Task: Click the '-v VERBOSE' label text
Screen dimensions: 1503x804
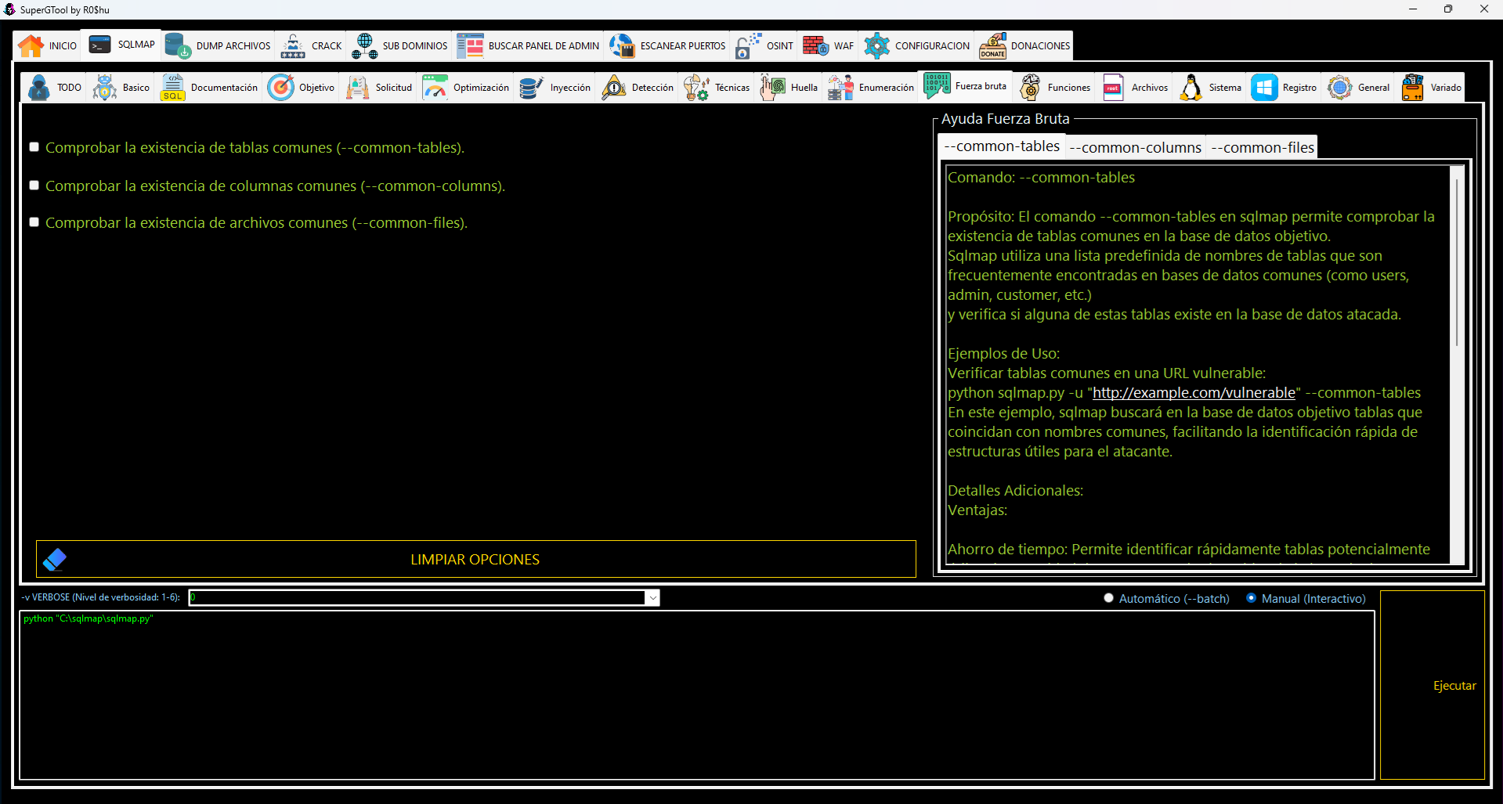Action: [100, 597]
